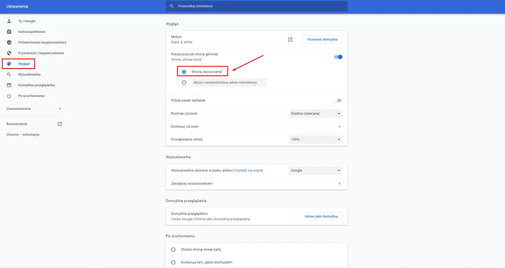This screenshot has height=268, width=505.
Task: Enable the Pokaż pasek zakładek toggle
Action: [337, 100]
